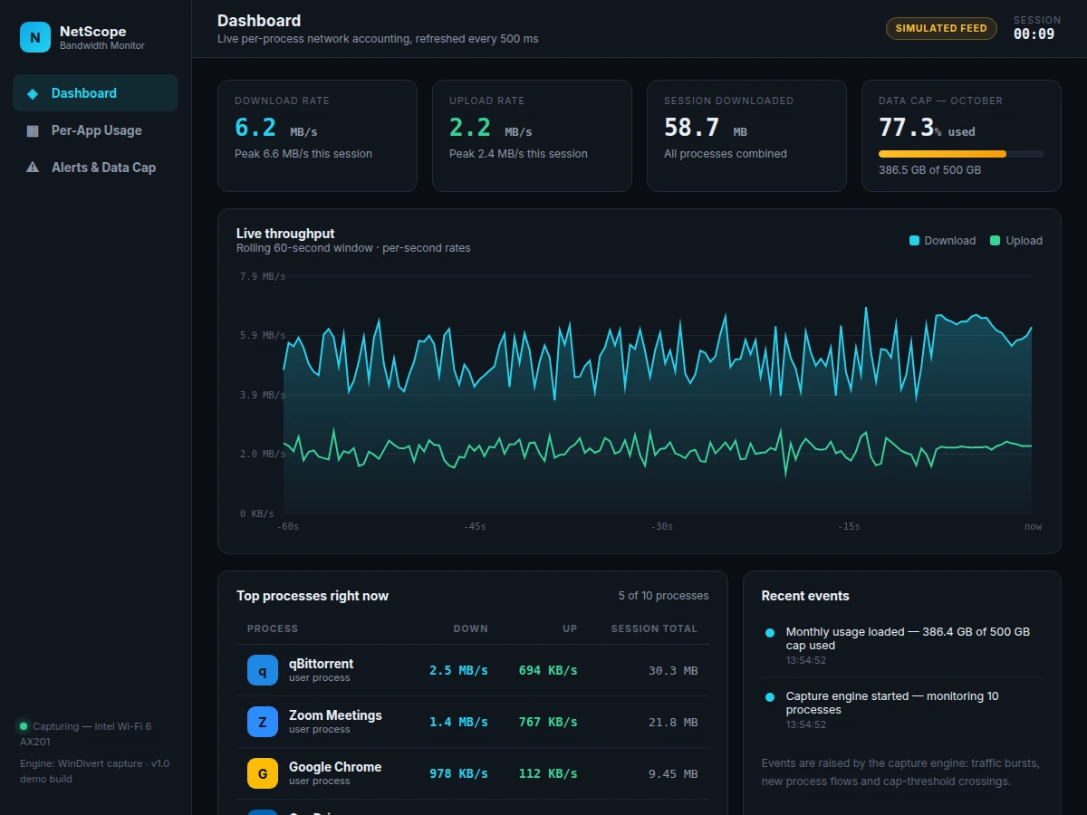Click the 978 KB/s download value
Screen dimensions: 1087x815
coord(458,774)
